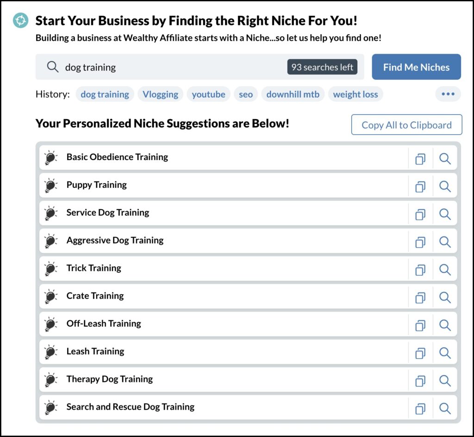Click the 'Service Dog Training' suggestion text
Image resolution: width=474 pixels, height=437 pixels.
pyautogui.click(x=108, y=212)
